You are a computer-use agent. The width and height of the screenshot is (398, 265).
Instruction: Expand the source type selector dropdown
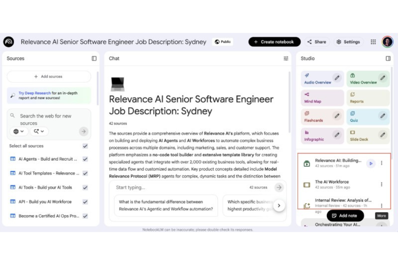pos(39,131)
